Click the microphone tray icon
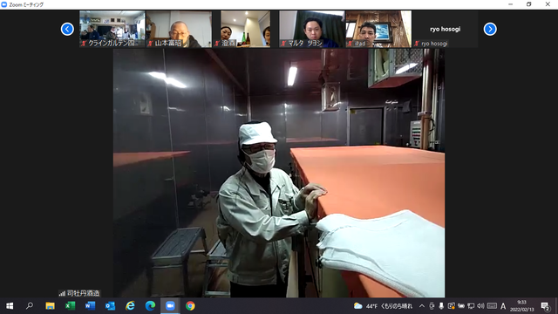 point(441,306)
